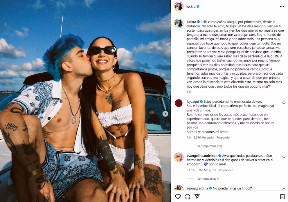
Task: Open lajoaqui's profile username link
Action: (x=193, y=102)
